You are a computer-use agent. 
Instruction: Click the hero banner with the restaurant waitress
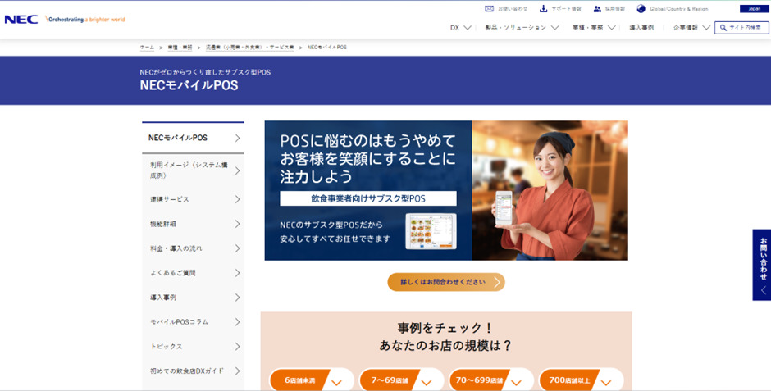(x=446, y=191)
